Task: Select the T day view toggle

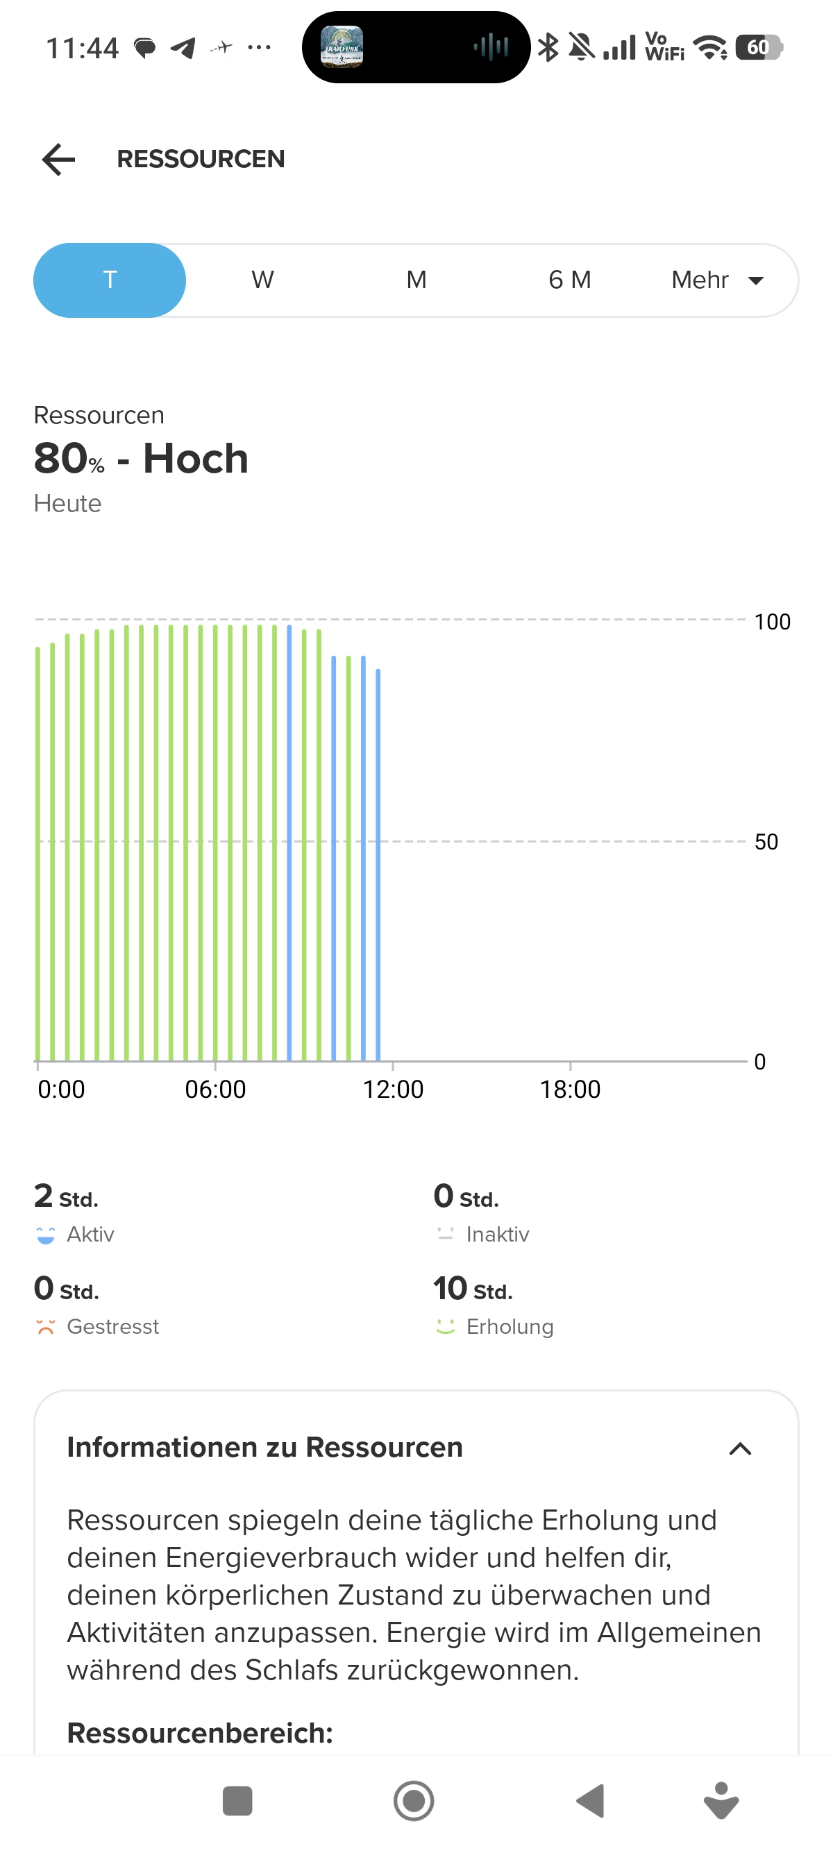Action: pos(110,280)
